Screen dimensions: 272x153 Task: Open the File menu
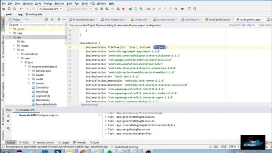point(3,3)
